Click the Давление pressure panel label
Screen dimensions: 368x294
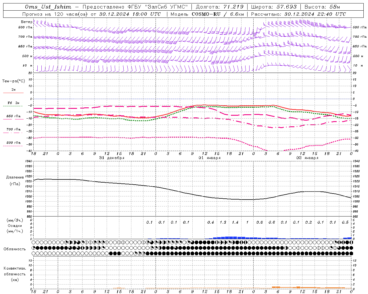15,177
